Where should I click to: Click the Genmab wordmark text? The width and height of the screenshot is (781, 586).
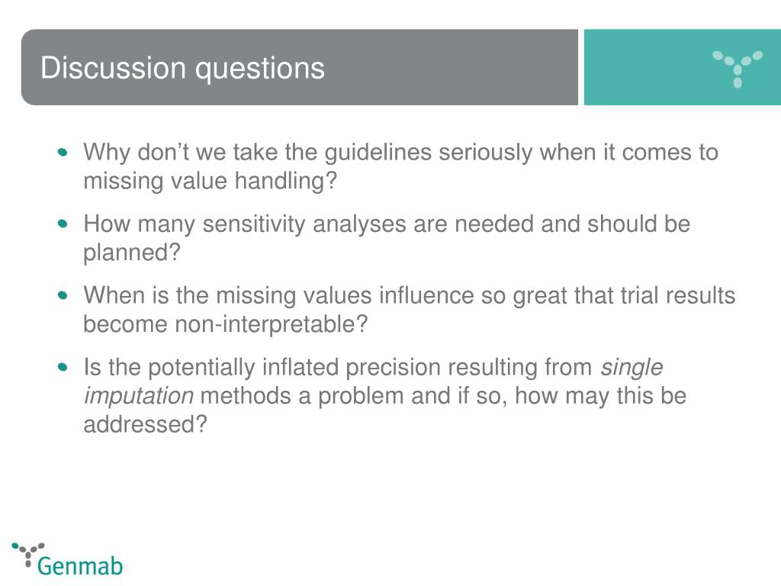(80, 567)
